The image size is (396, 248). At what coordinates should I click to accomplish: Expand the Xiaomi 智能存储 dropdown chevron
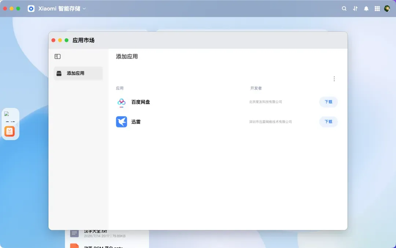point(84,8)
